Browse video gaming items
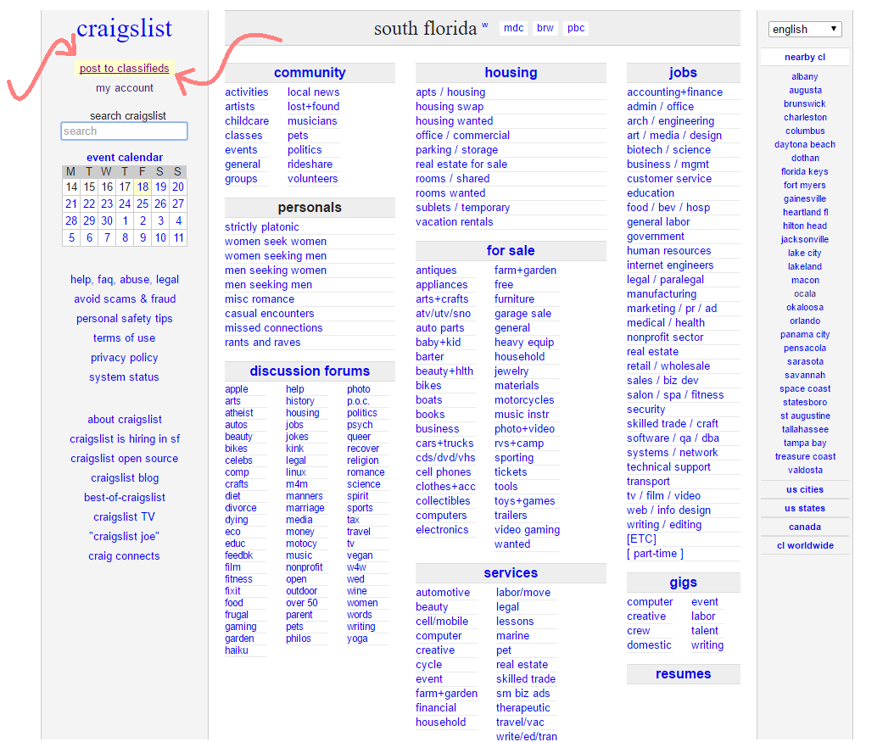 [527, 529]
